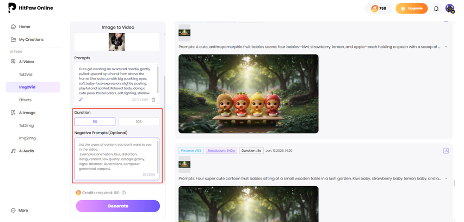Expand the More menu in sidebar

(x=23, y=210)
